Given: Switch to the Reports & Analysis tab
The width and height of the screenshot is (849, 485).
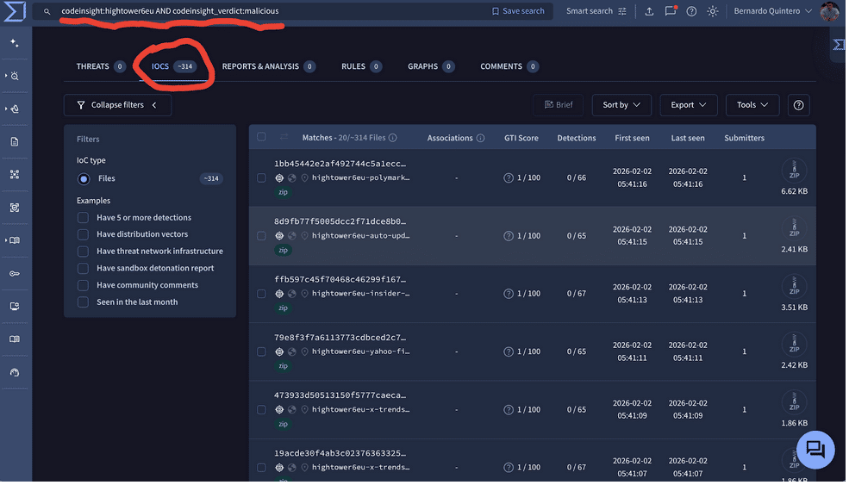Looking at the screenshot, I should point(268,66).
